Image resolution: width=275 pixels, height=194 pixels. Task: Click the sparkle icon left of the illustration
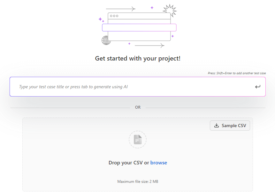(101, 19)
